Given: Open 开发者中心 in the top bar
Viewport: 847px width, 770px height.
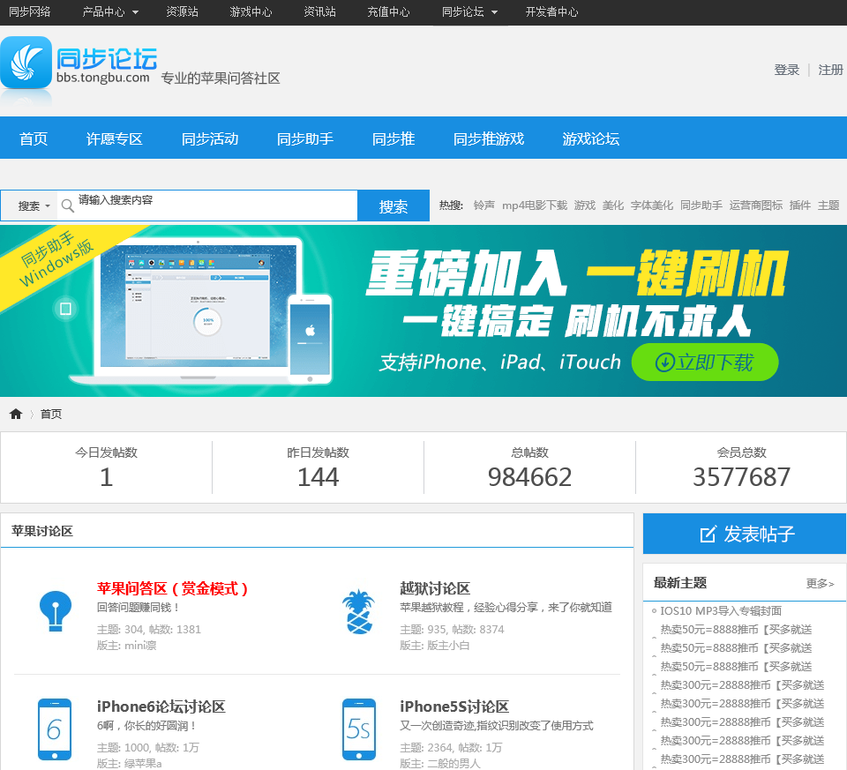Looking at the screenshot, I should pyautogui.click(x=551, y=11).
